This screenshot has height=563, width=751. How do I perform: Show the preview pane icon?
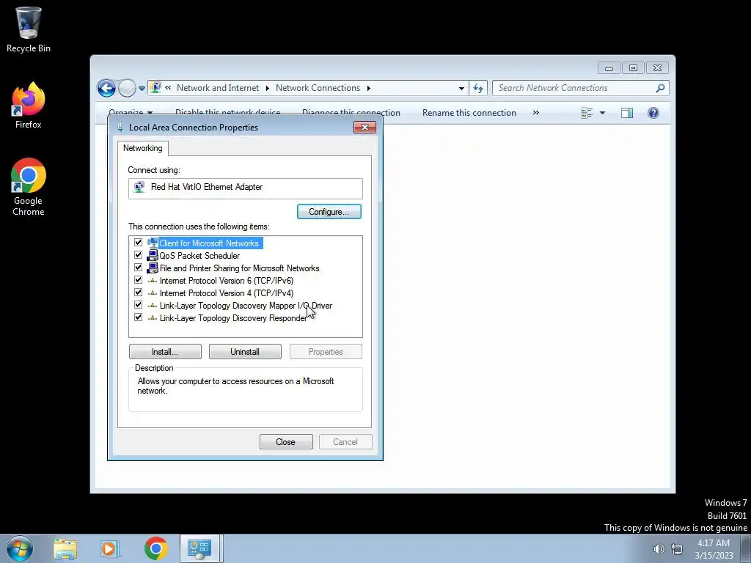point(627,113)
